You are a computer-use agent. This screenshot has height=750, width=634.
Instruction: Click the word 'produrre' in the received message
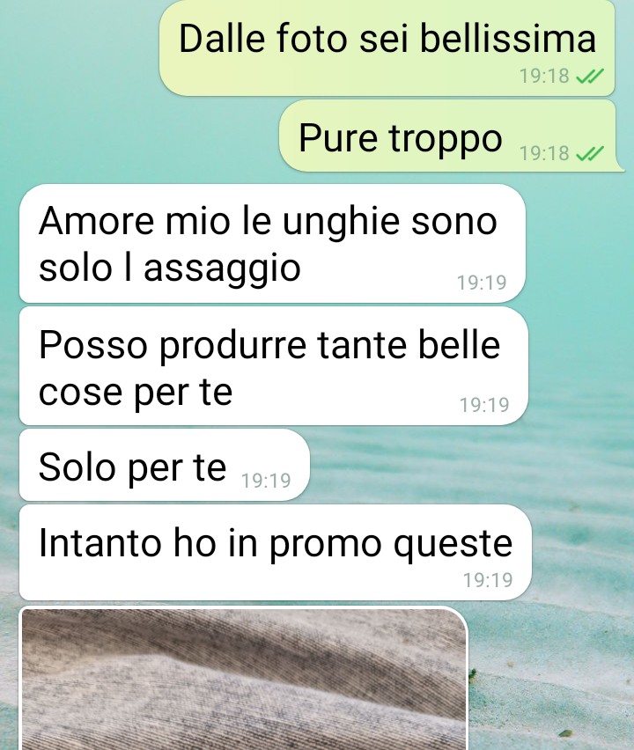click(232, 347)
